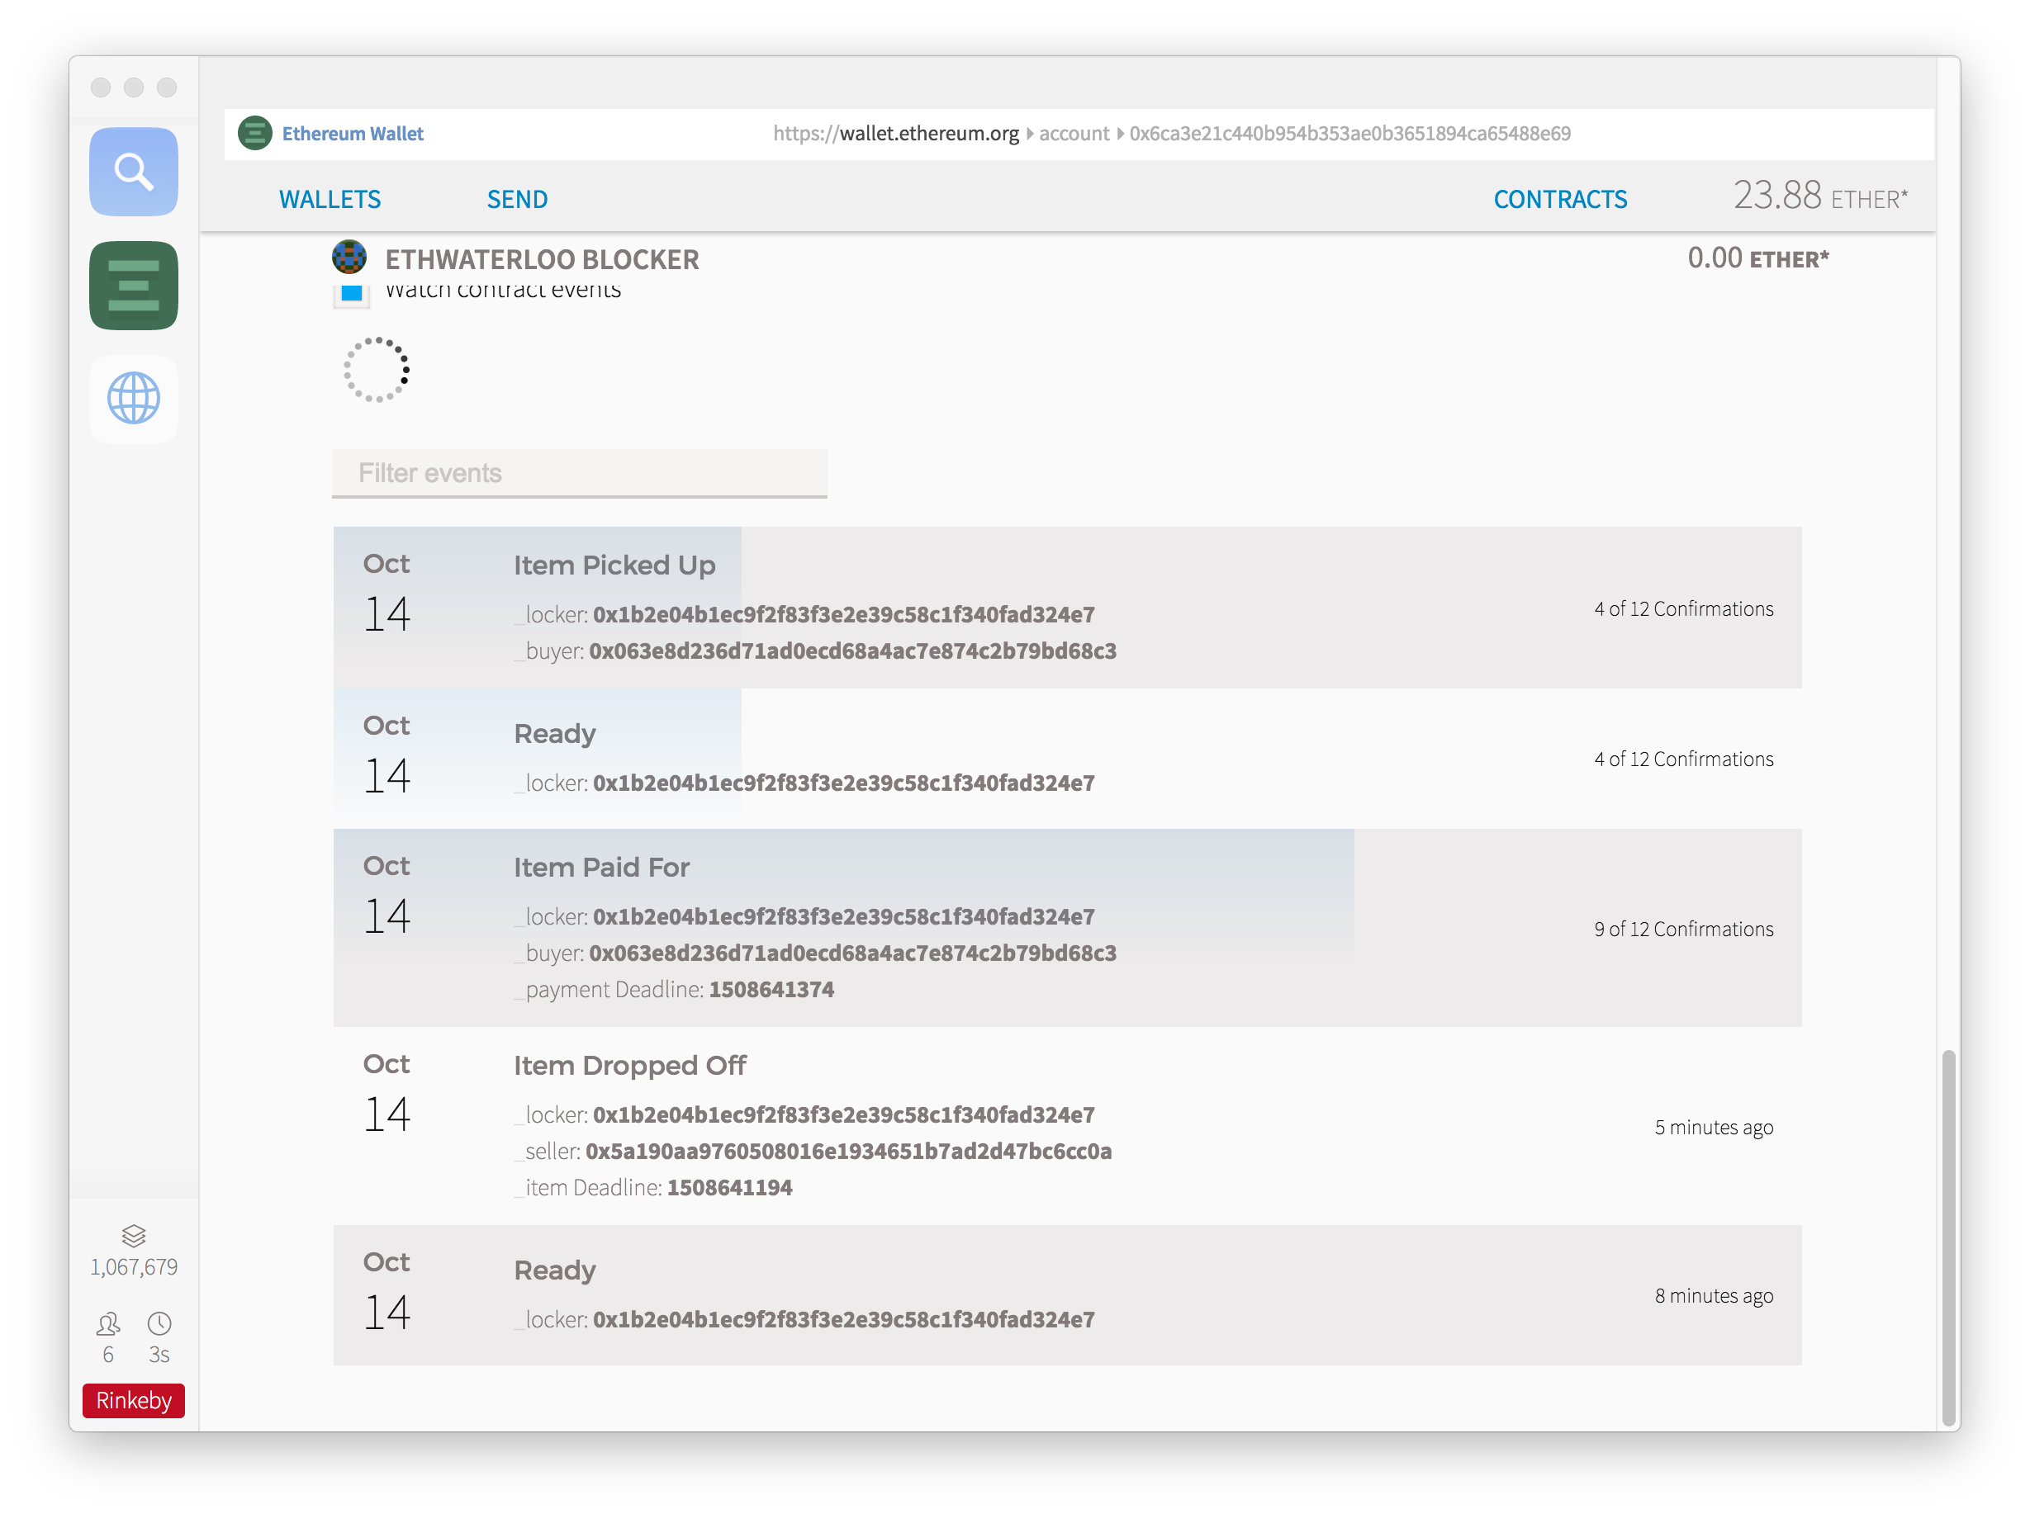Screen dimensions: 2030x1514
Task: Open the globe browser icon in the sidebar
Action: 134,399
